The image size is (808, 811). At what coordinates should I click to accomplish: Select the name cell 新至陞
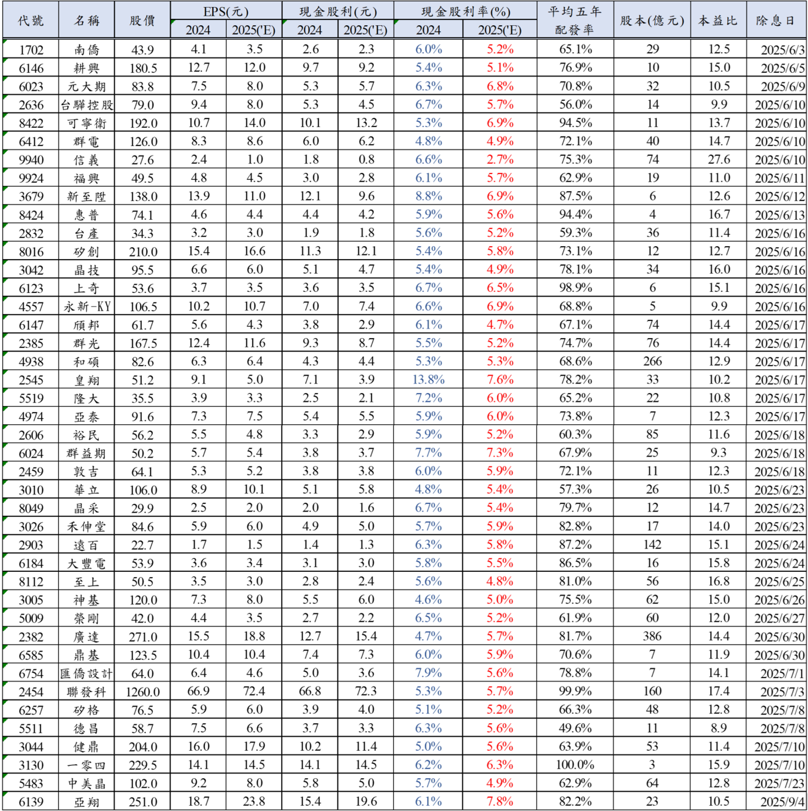pyautogui.click(x=87, y=196)
